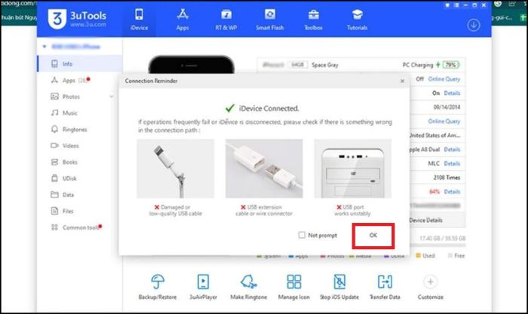Click the Customize plus icon
This screenshot has width=528, height=314.
431,282
